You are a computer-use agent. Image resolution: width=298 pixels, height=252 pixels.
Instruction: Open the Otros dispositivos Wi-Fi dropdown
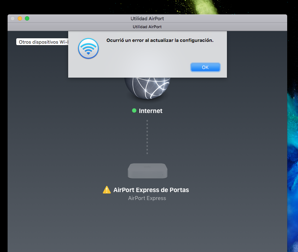point(42,42)
